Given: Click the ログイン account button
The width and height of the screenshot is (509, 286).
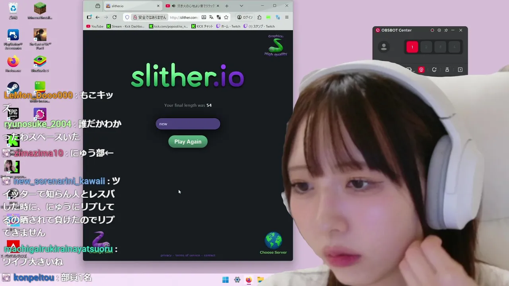Looking at the screenshot, I should [x=245, y=17].
